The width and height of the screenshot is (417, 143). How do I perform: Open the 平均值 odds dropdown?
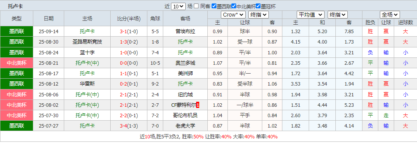click(x=310, y=15)
